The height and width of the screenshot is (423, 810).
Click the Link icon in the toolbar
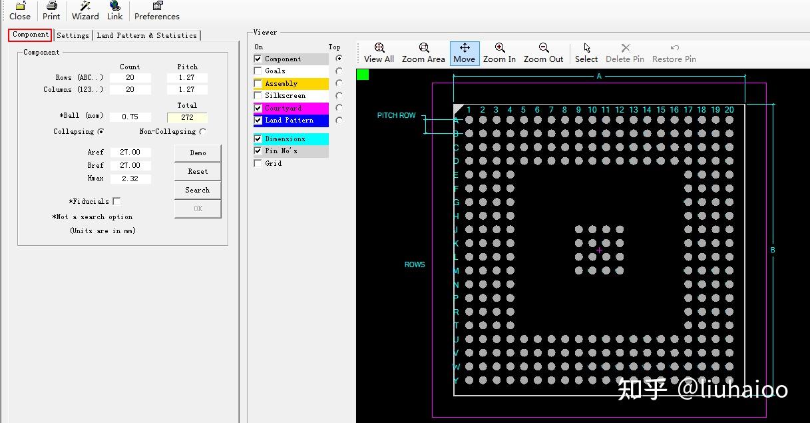(x=114, y=11)
